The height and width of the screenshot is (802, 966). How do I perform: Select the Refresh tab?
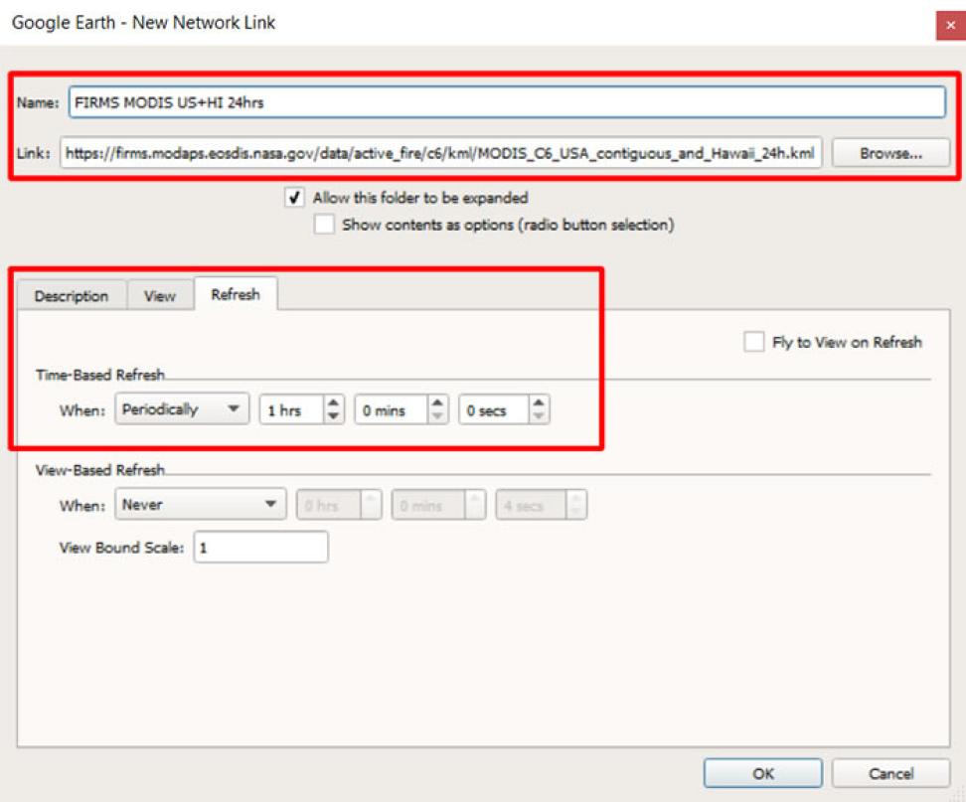click(x=236, y=294)
